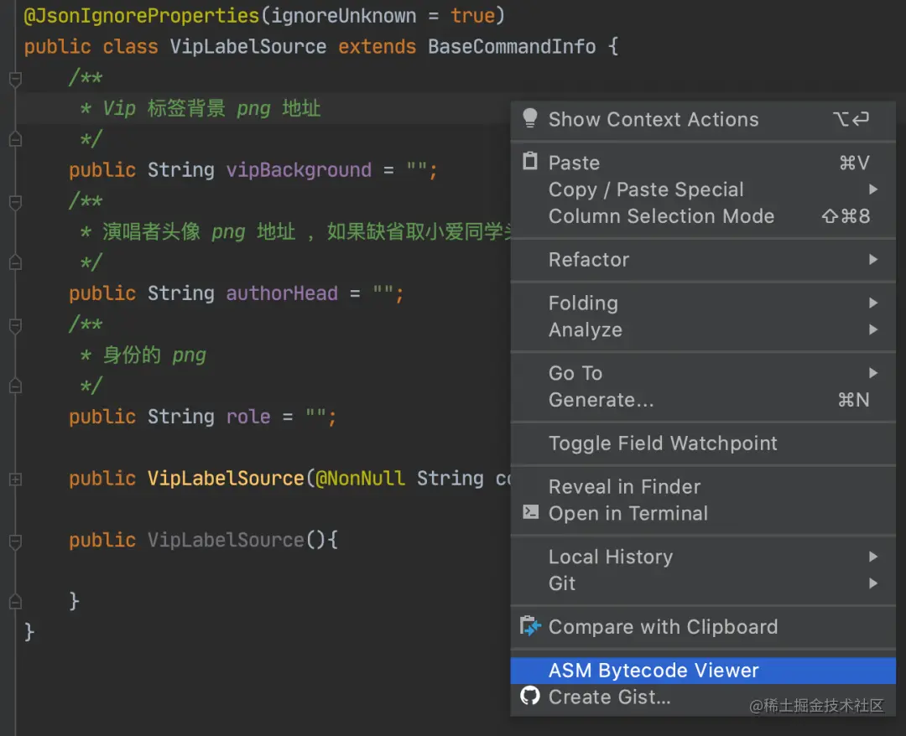The image size is (906, 736).
Task: Choose Show Context Actions from the menu
Action: coord(703,120)
